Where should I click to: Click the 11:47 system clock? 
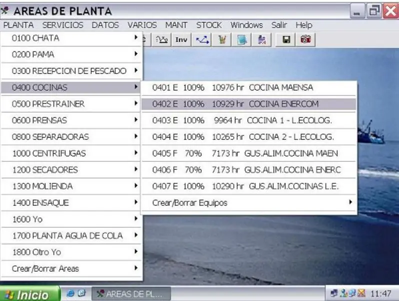pos(380,294)
